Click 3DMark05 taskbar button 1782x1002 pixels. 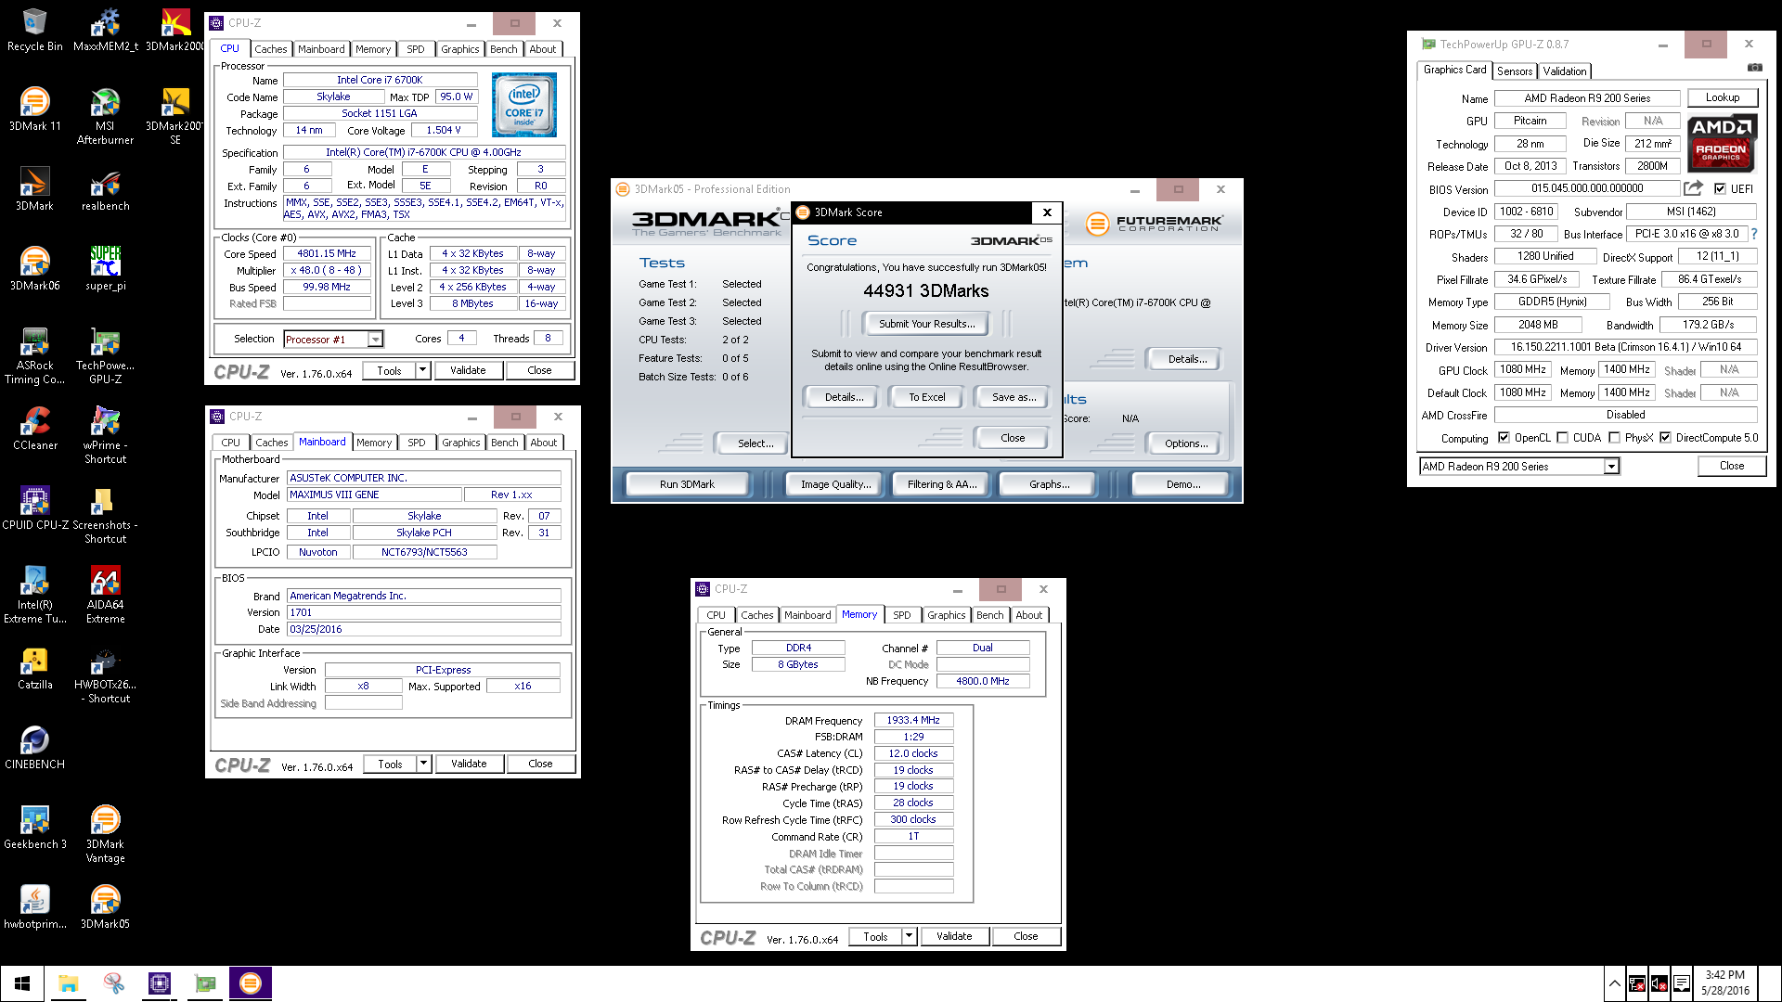click(x=251, y=983)
